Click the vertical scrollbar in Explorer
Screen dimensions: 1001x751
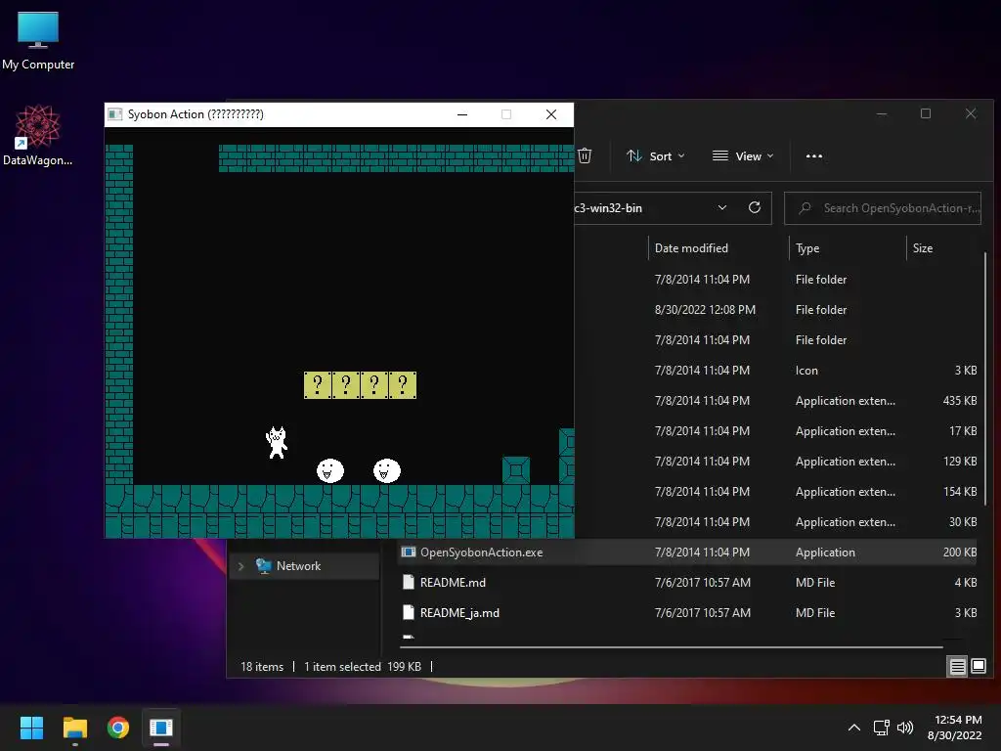(985, 376)
